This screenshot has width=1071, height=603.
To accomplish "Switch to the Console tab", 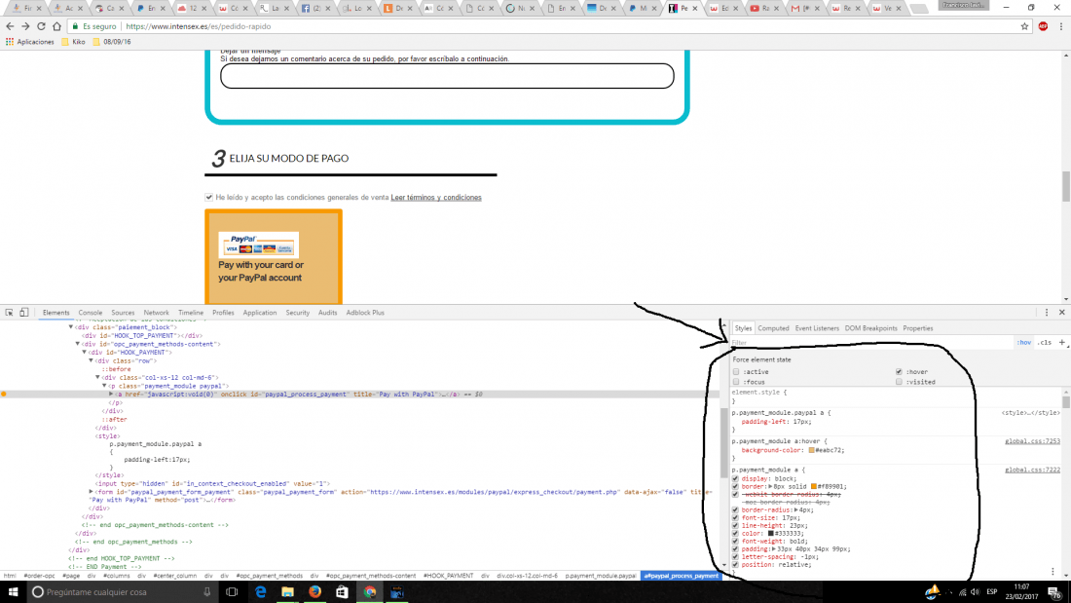I will point(91,313).
